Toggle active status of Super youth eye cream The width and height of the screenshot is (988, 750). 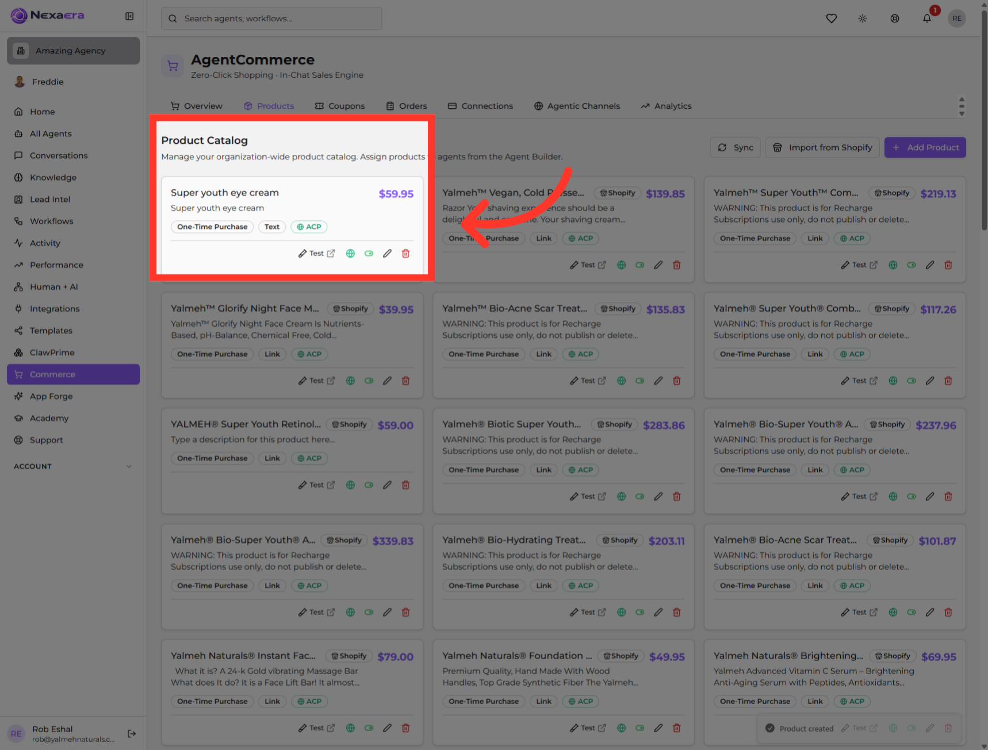point(369,254)
